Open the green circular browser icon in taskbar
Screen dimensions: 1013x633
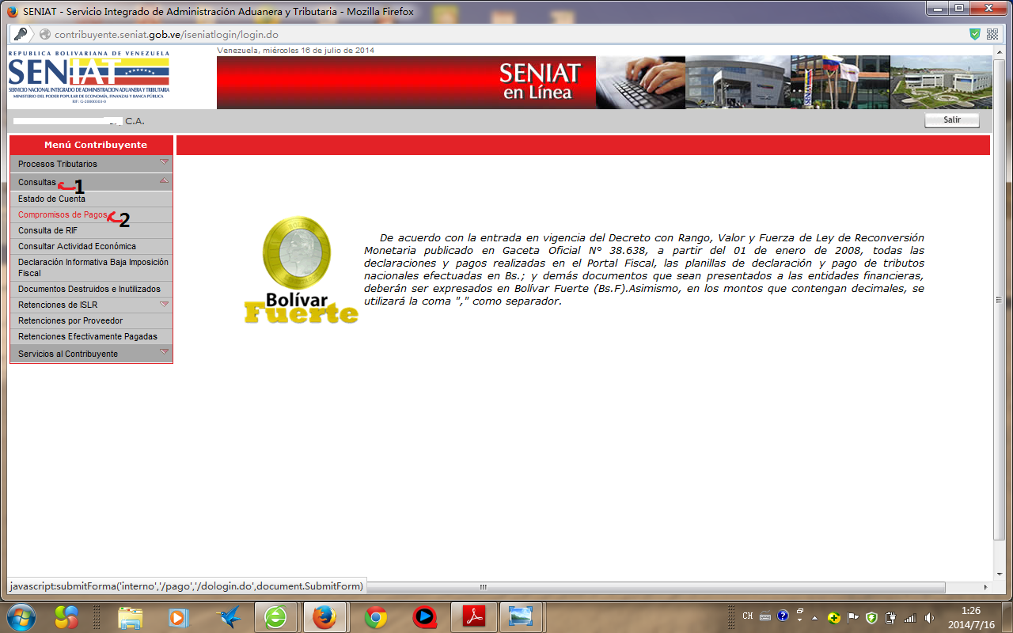275,617
